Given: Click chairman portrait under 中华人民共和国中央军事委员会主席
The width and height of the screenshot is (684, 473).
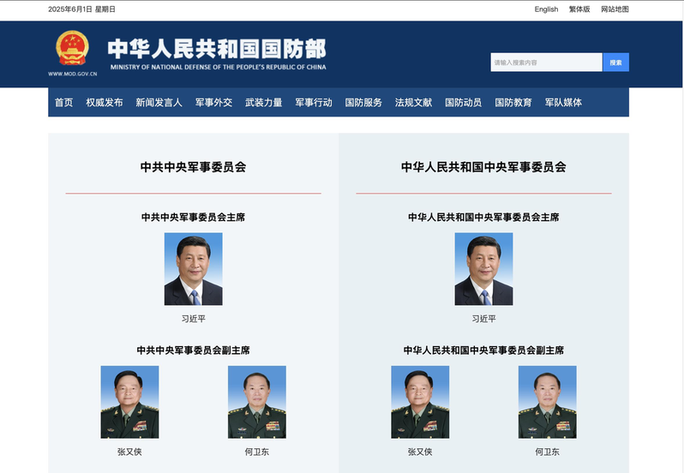Looking at the screenshot, I should [483, 269].
